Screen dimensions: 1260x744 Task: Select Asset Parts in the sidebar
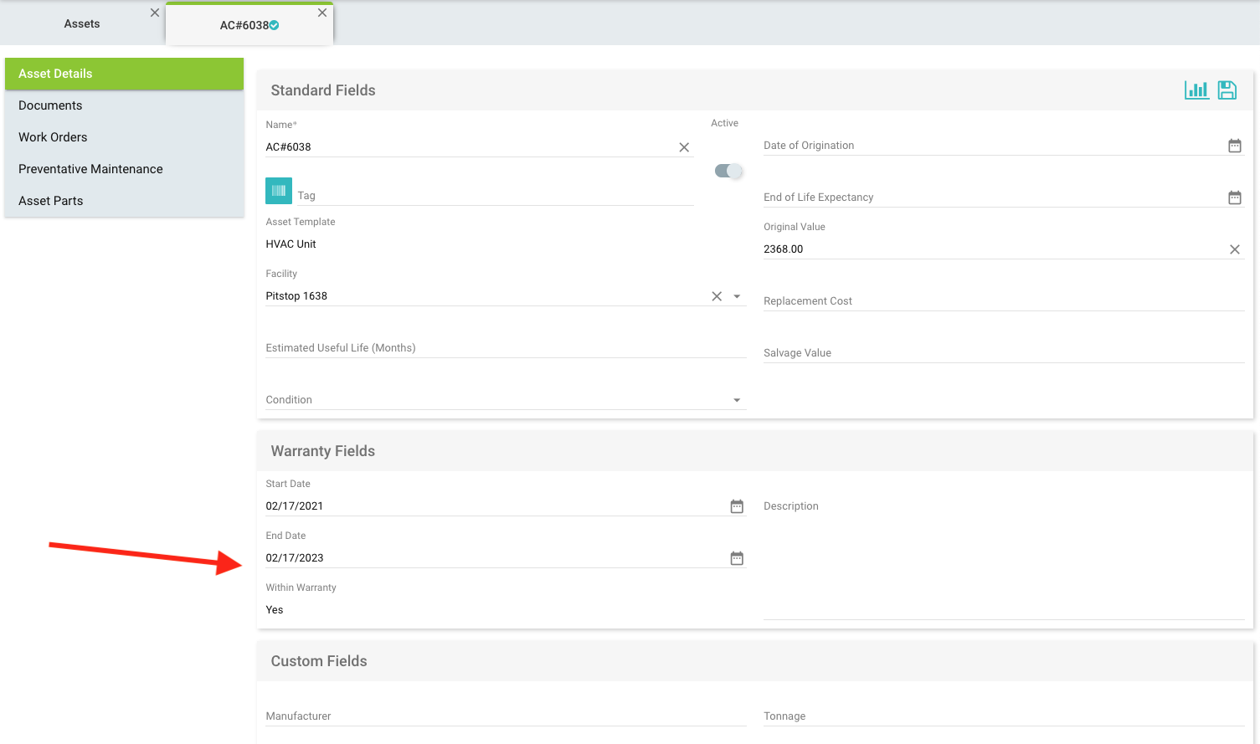pos(51,201)
